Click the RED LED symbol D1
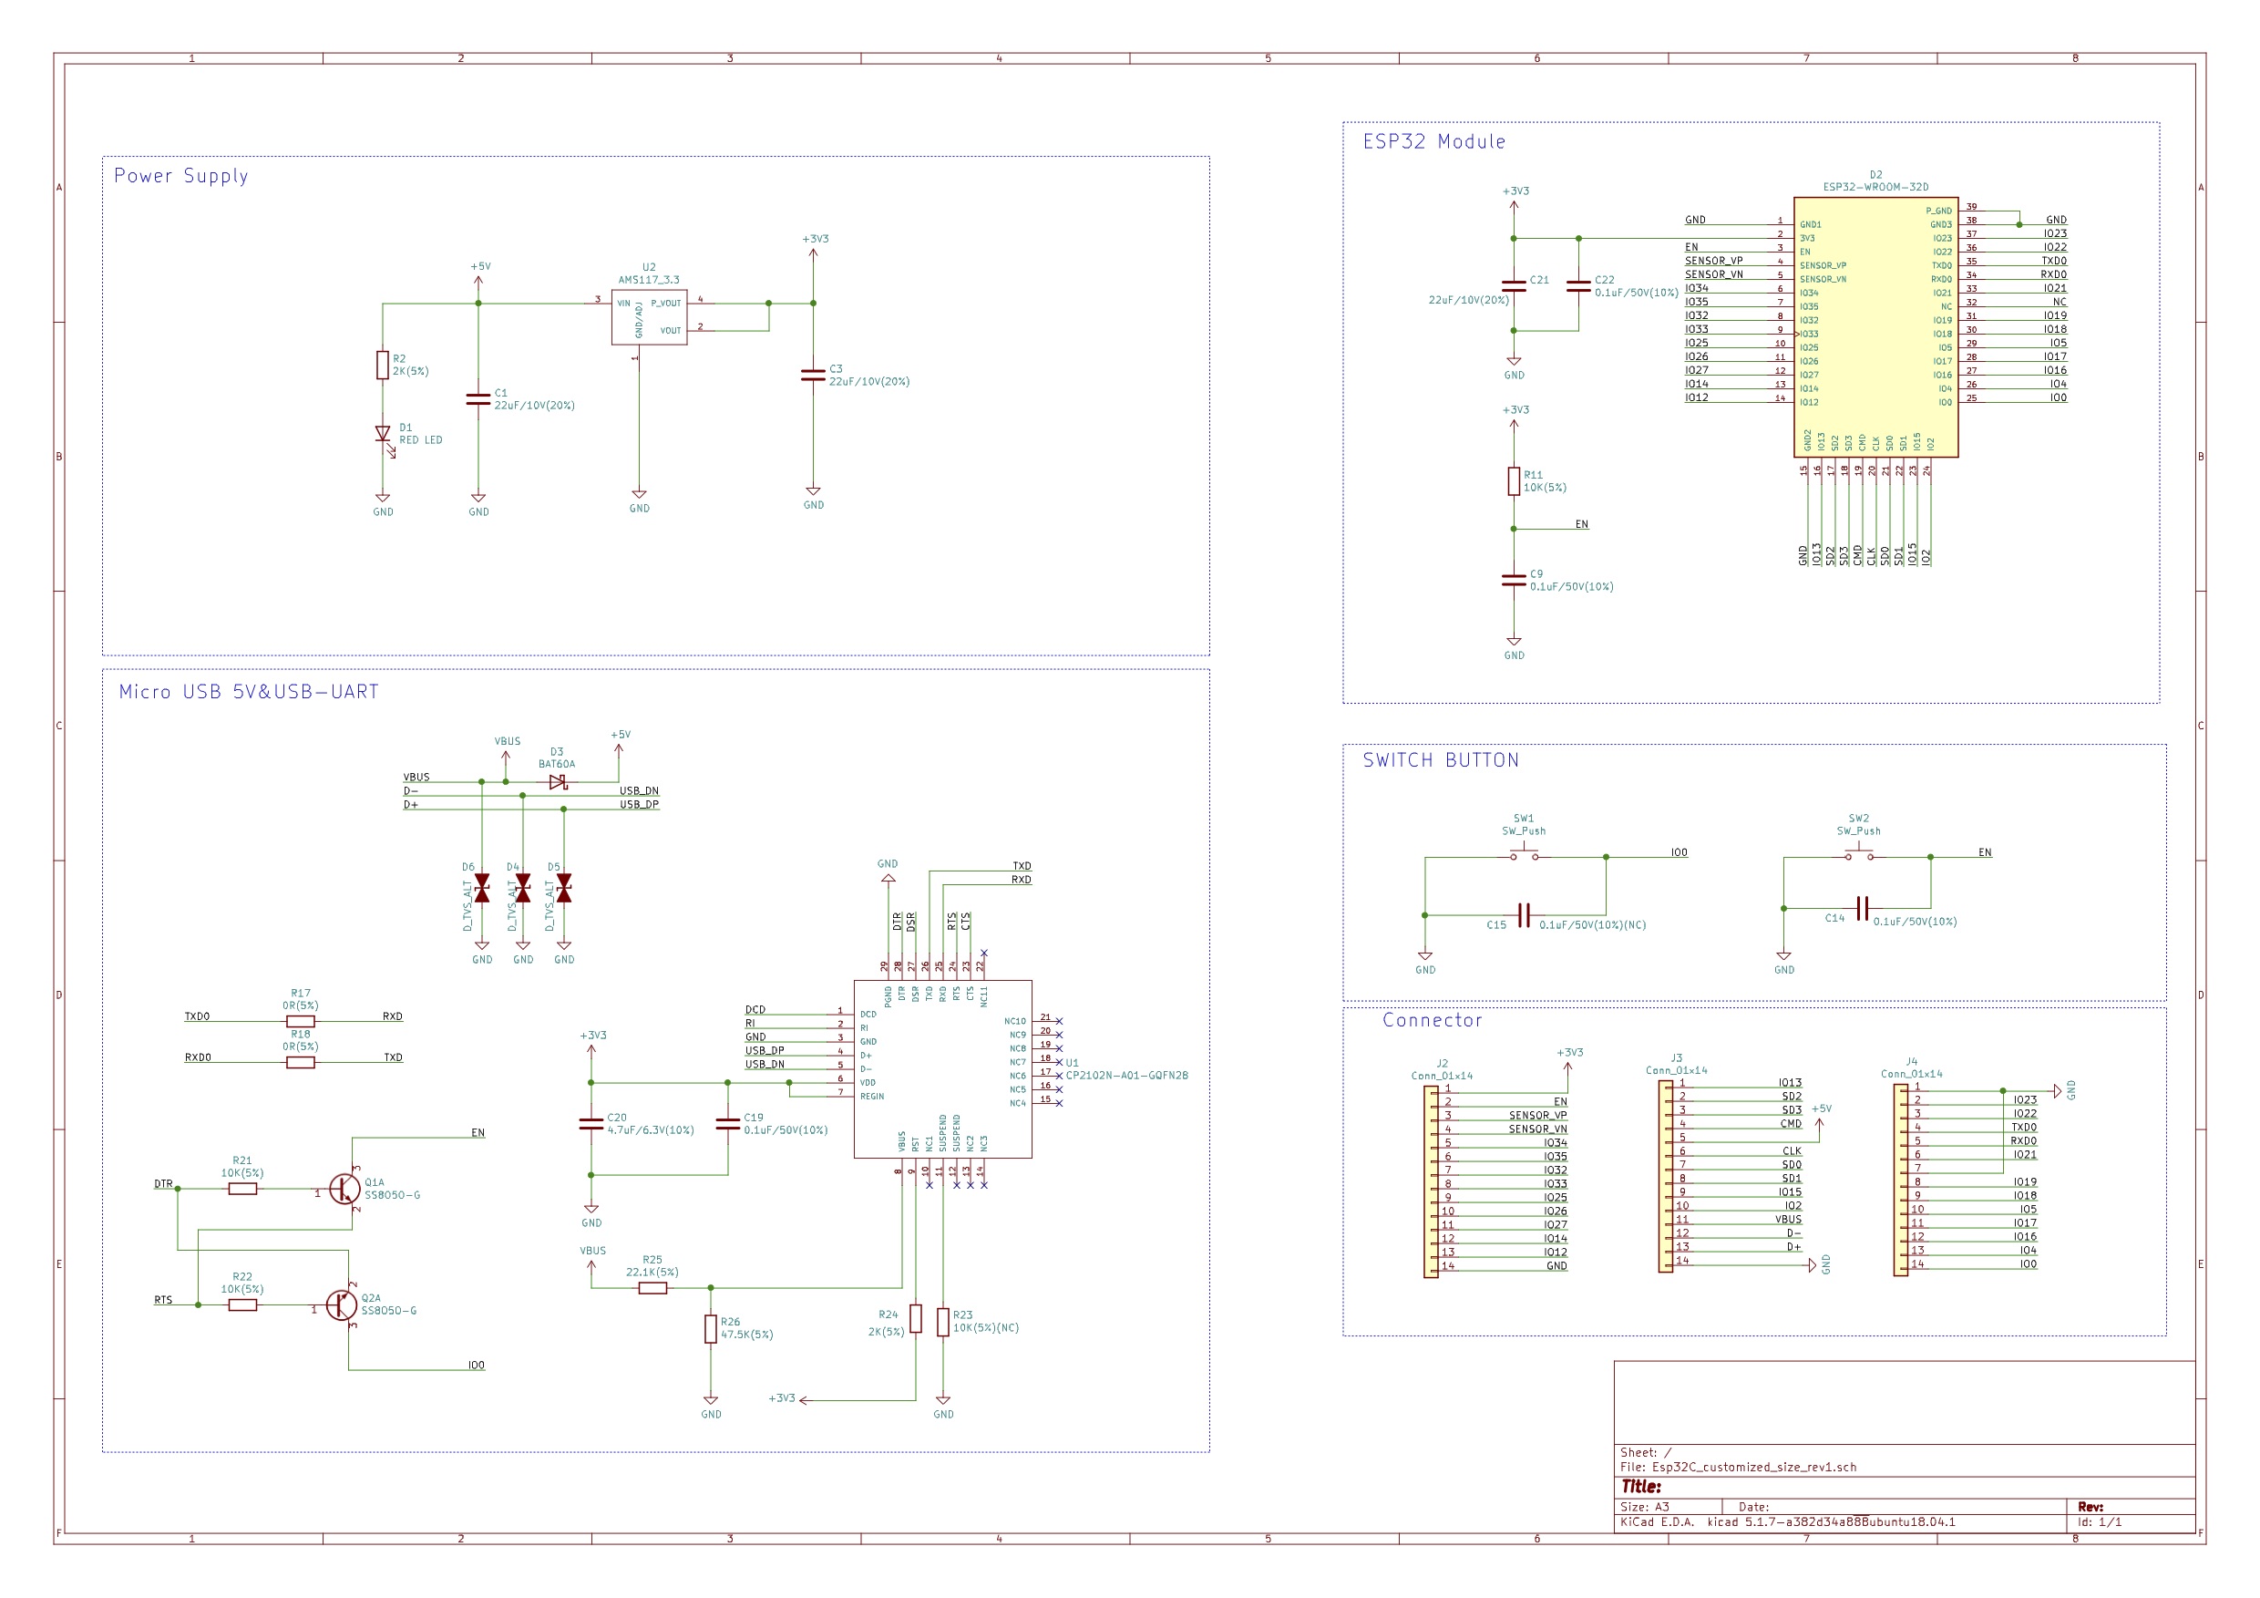2260x1598 pixels. [x=382, y=433]
